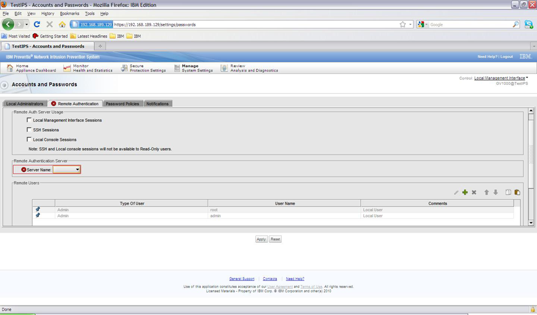Click the Logout link
This screenshot has width=537, height=315.
(507, 57)
